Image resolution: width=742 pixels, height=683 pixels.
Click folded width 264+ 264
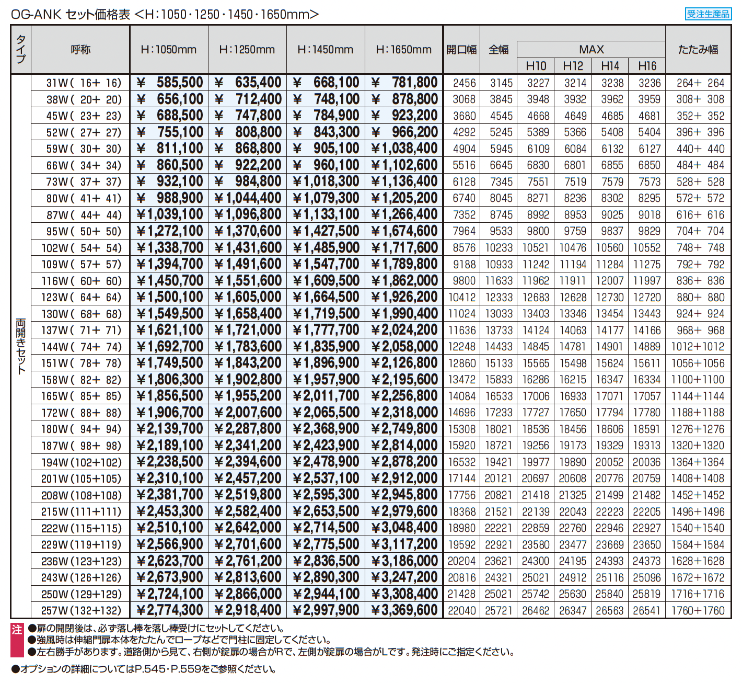pos(700,83)
